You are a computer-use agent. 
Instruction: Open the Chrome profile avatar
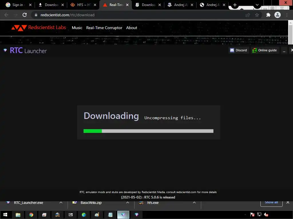point(278,15)
